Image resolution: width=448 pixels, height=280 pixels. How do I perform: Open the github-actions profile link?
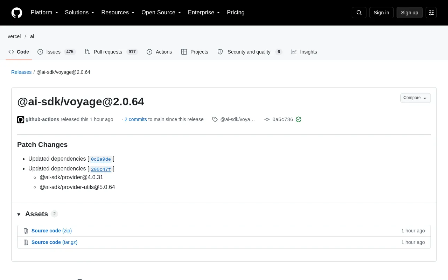click(x=42, y=119)
